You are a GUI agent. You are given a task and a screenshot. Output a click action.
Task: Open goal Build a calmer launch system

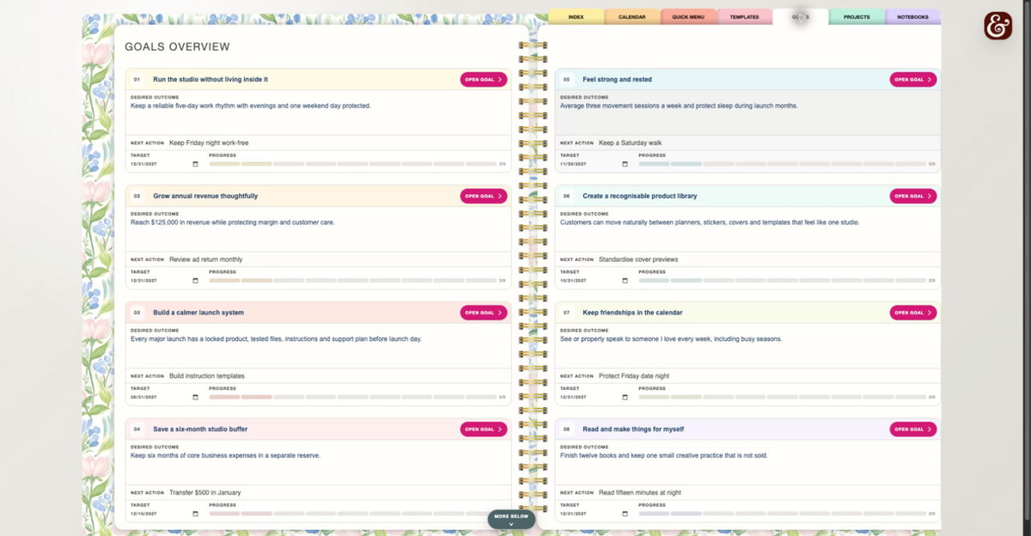484,313
